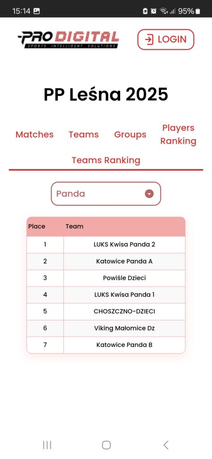Go to the Groups tab
Screen dimensions: 212x459
130,134
